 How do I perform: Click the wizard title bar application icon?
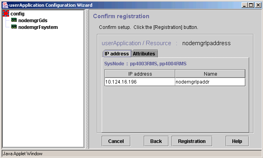[x=5, y=5]
